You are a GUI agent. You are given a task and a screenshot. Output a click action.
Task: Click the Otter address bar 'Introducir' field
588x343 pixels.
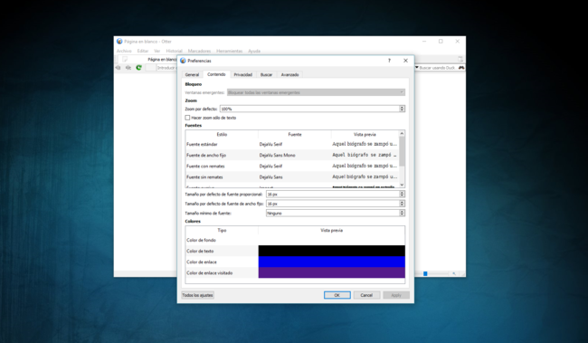[166, 68]
